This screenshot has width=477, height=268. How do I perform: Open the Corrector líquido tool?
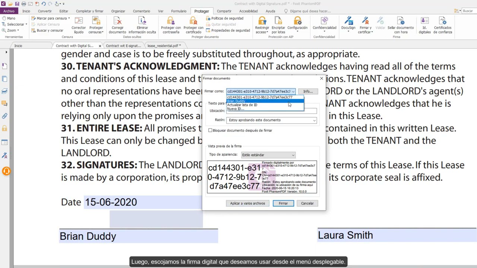click(x=79, y=25)
